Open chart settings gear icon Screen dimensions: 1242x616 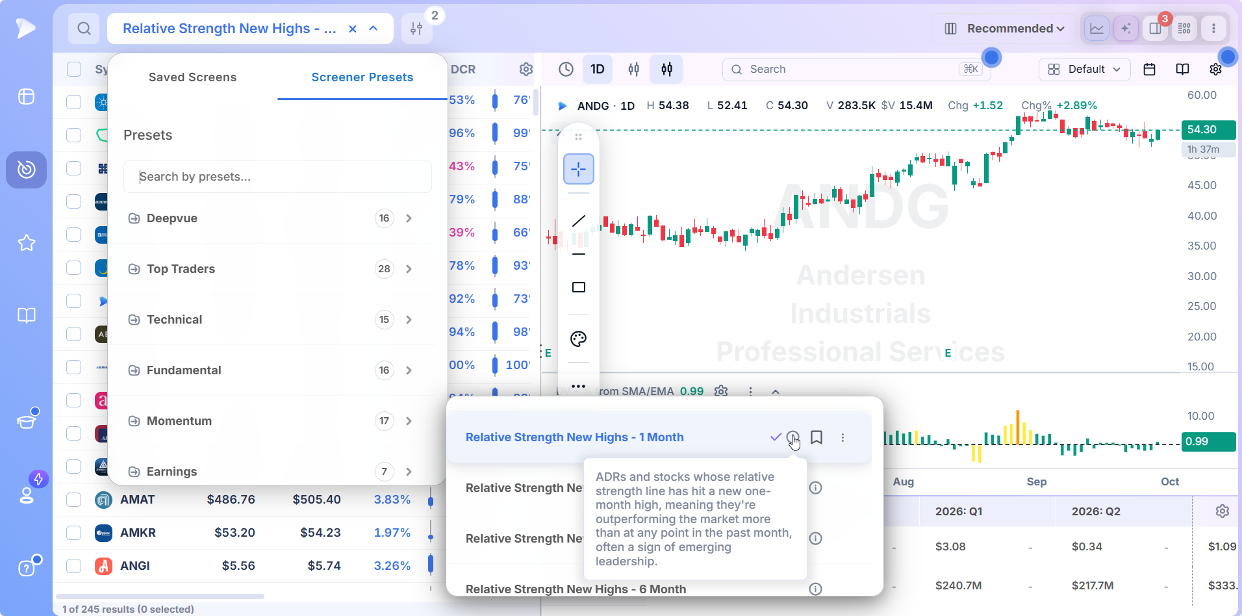pyautogui.click(x=1215, y=70)
